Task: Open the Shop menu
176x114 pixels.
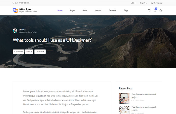Action: [x=85, y=10]
